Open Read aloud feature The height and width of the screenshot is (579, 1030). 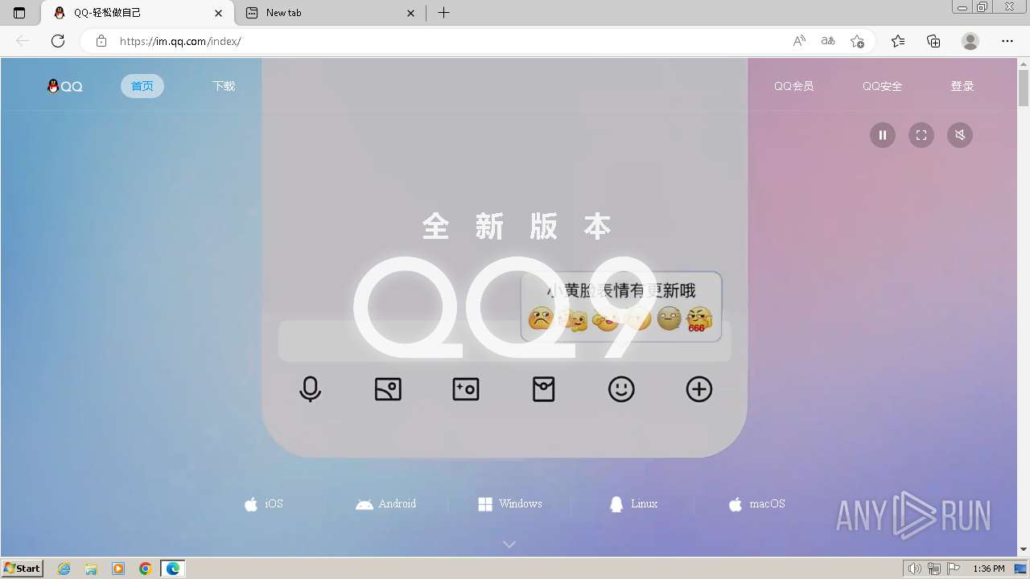799,41
